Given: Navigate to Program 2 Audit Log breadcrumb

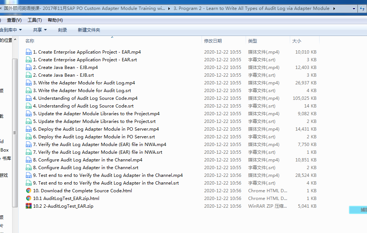Looking at the screenshot, I should click(252, 8).
